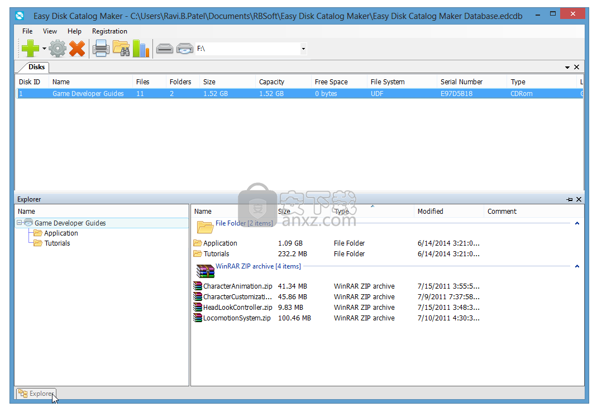Open the F:\ drive selection dropdown
This screenshot has height=412, width=597.
tap(303, 49)
